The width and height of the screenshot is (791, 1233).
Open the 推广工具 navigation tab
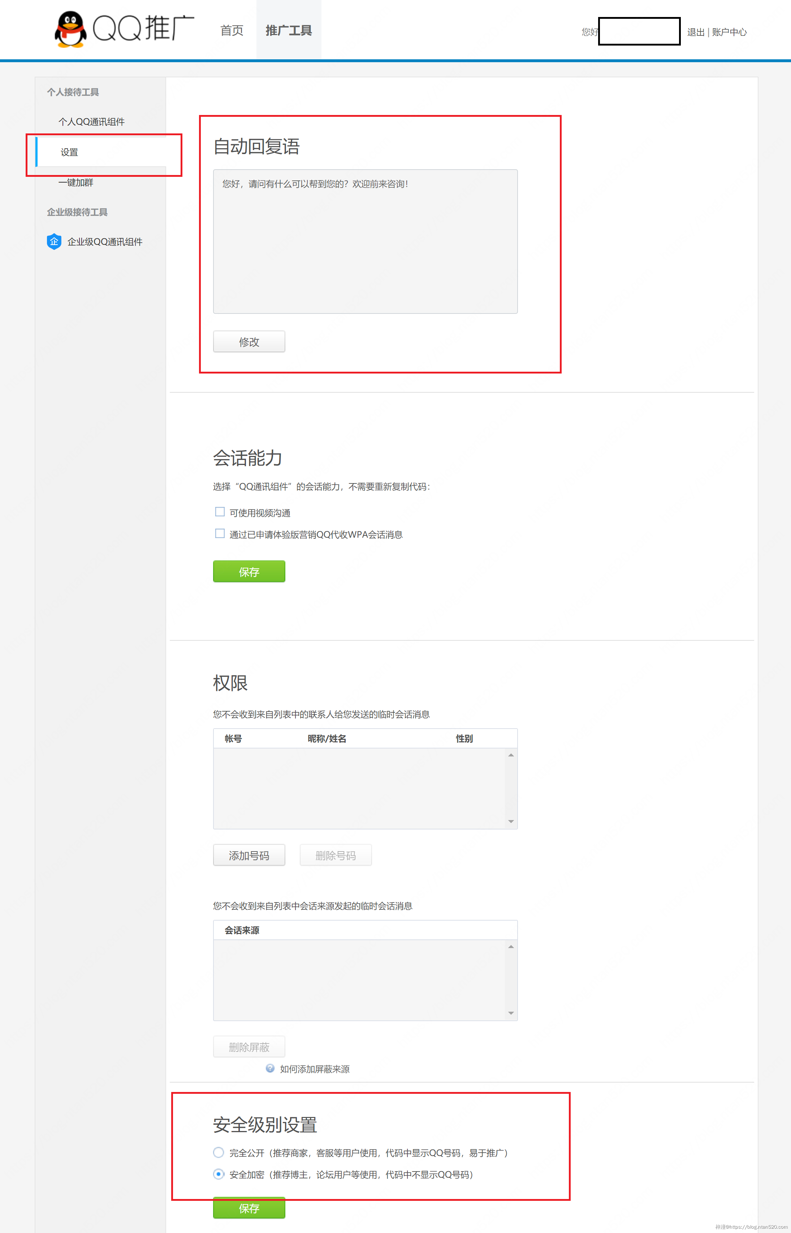click(x=289, y=30)
